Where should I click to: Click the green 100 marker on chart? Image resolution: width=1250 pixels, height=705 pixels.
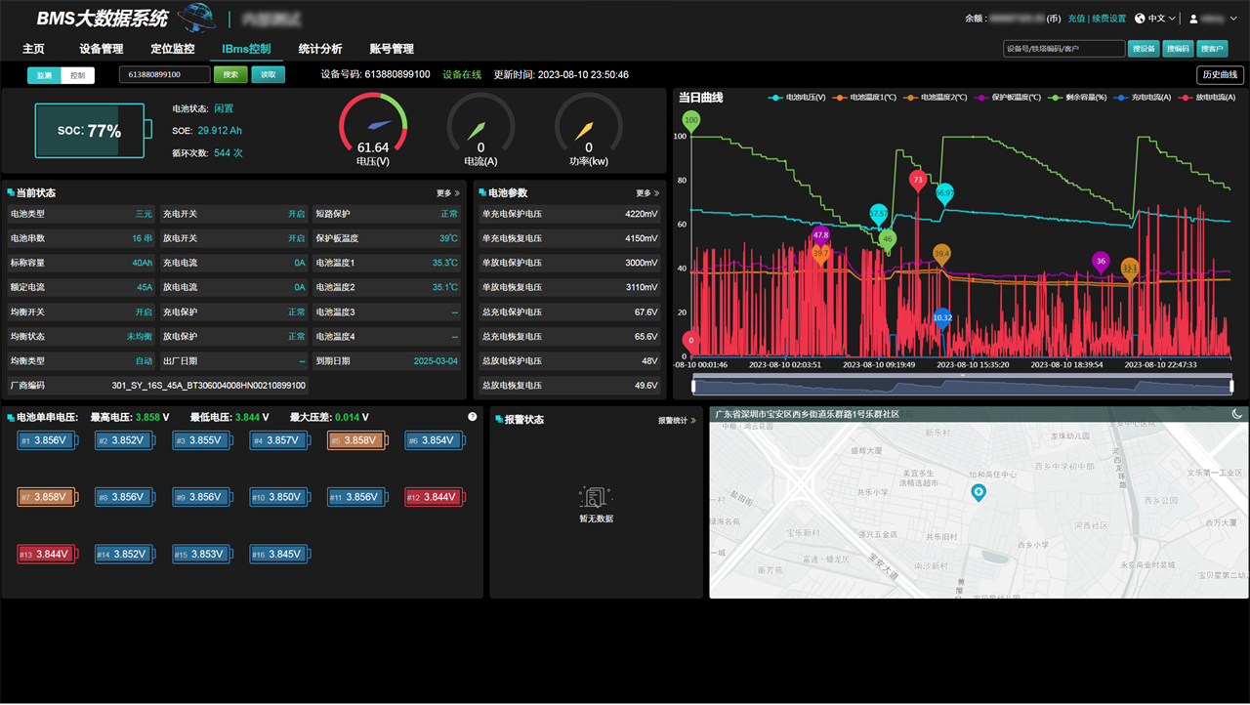coord(691,123)
